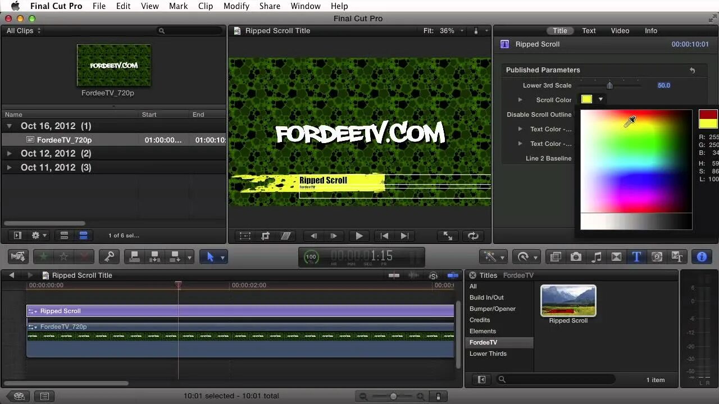Show the Photos Browser camera icon

pyautogui.click(x=576, y=256)
